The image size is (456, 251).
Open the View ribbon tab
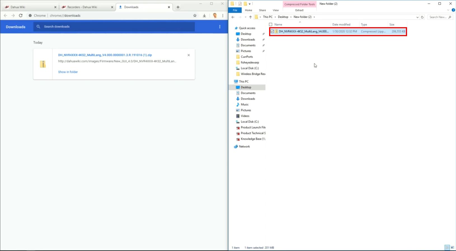276,10
